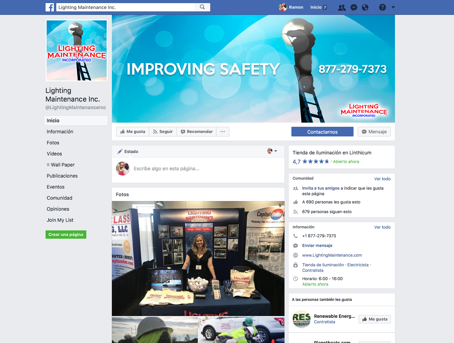Click the Enviar mensaje link
The width and height of the screenshot is (454, 343).
(x=317, y=246)
